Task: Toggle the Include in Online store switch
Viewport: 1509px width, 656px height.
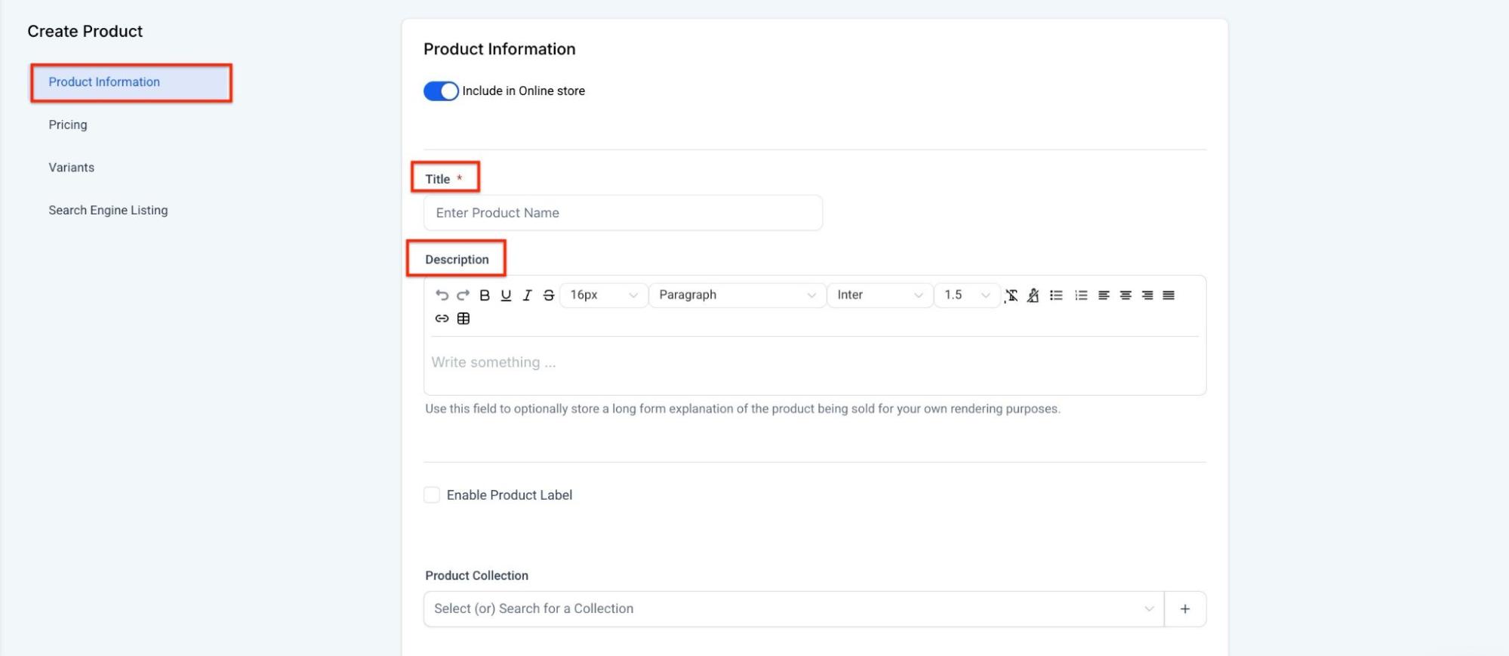Action: pos(441,91)
